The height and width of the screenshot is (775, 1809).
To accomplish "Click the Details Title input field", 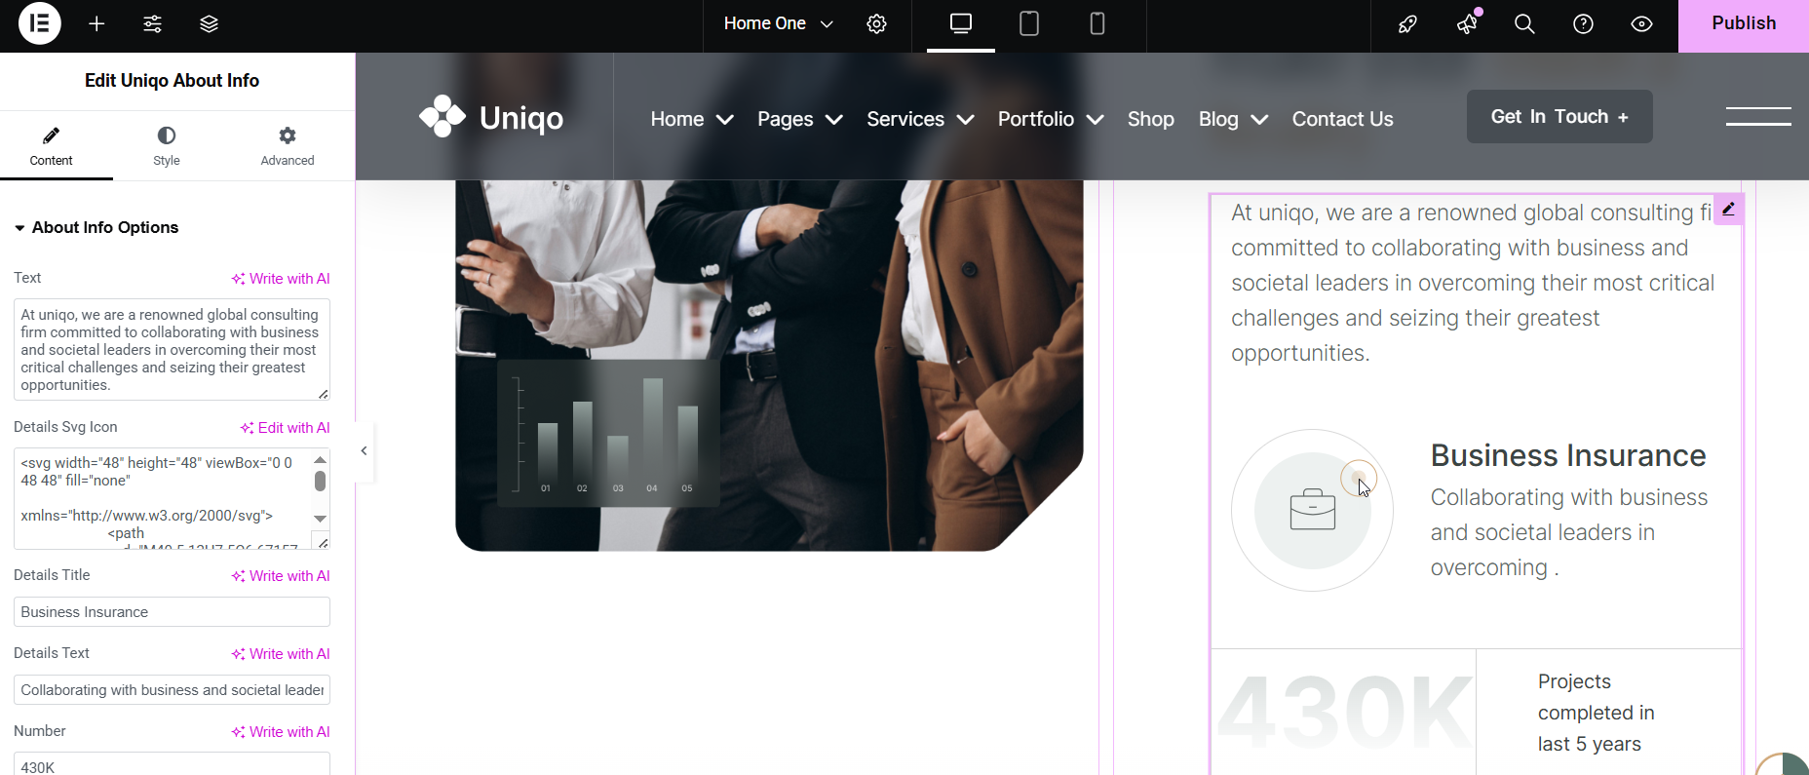I will pos(172,612).
